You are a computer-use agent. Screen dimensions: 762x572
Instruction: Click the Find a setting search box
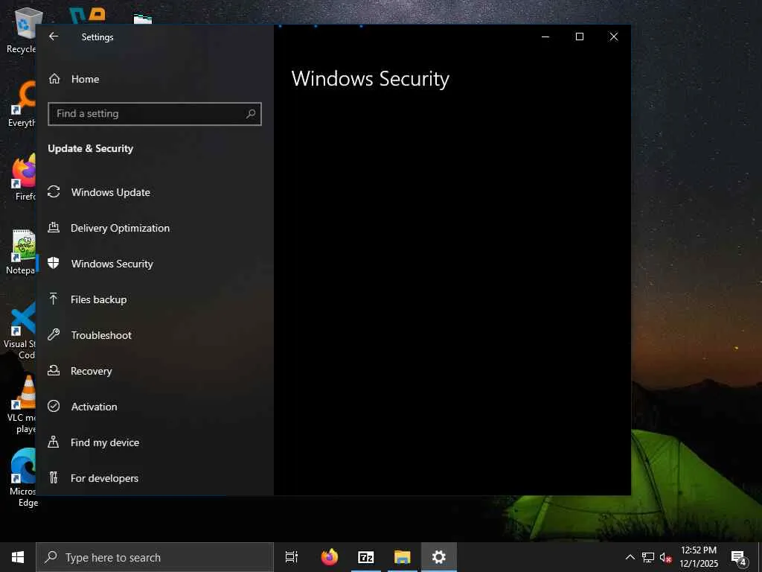click(x=155, y=114)
